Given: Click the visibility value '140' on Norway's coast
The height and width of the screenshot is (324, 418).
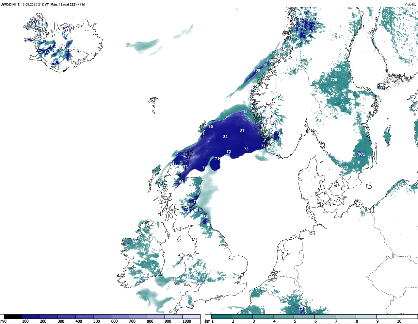Looking at the screenshot, I should [270, 61].
